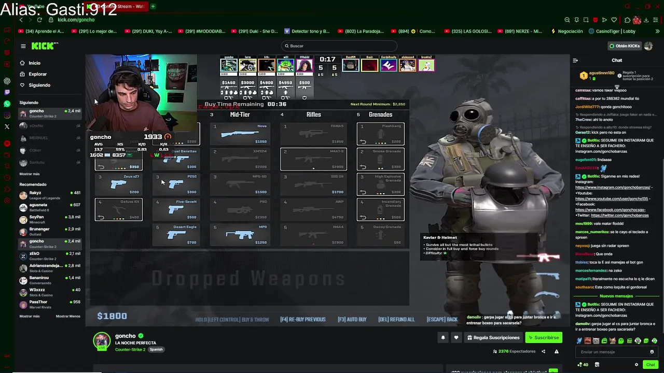Open Siguiendo in Kick sidebar
This screenshot has width=664, height=373.
point(39,85)
